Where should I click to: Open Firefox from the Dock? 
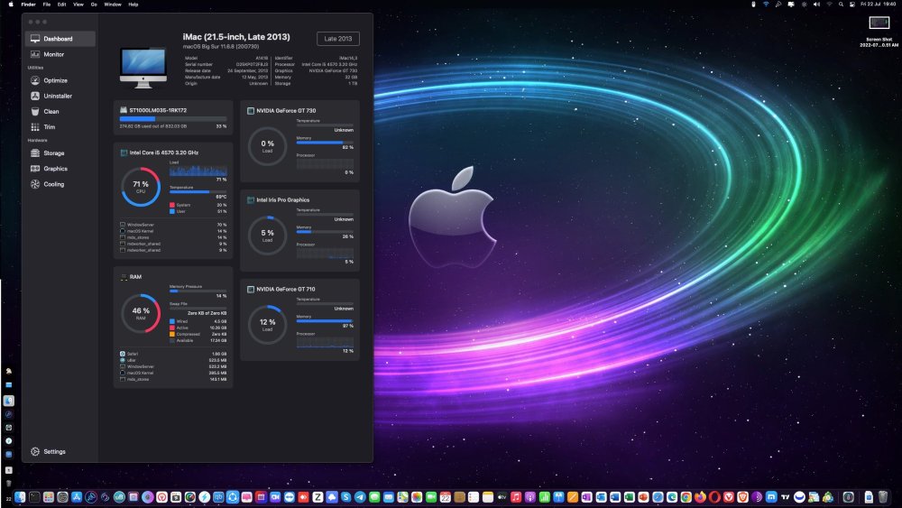[700, 497]
